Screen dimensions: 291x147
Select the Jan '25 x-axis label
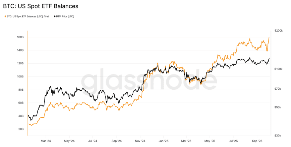pyautogui.click(x=163, y=141)
